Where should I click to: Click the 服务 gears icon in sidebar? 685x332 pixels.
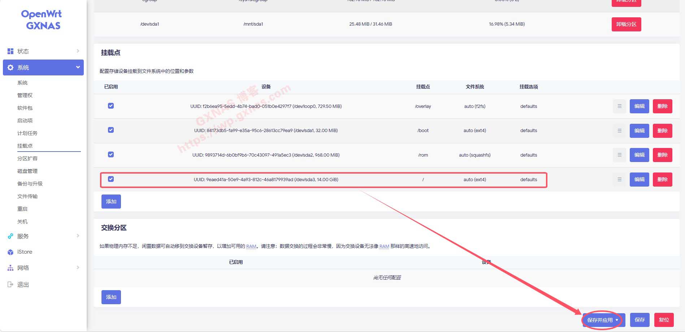[10, 236]
